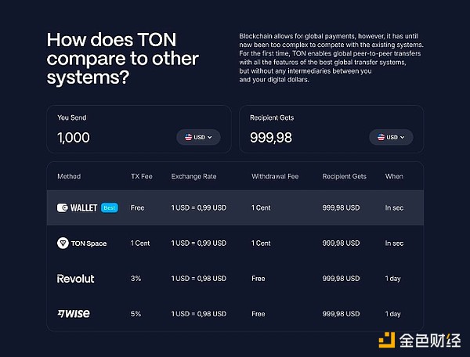This screenshot has width=470, height=357.
Task: Click the Wise 1 day delivery cell
Action: (x=393, y=314)
